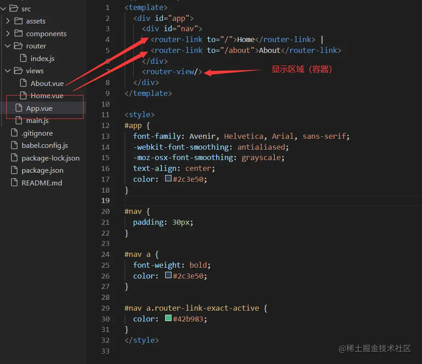Click the index.js file icon
Screen dimensions: 422x364
point(23,58)
